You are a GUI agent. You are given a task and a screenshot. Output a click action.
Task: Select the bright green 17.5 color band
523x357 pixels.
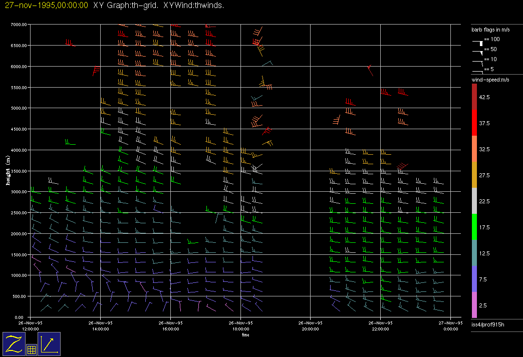click(x=474, y=227)
